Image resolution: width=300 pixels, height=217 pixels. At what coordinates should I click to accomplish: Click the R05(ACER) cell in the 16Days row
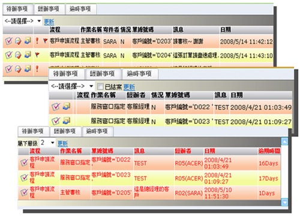[189, 163]
